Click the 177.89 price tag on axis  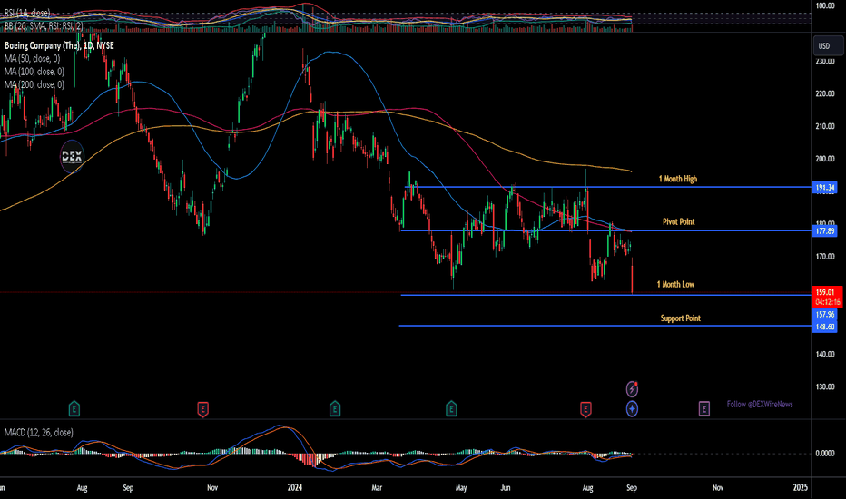[825, 230]
